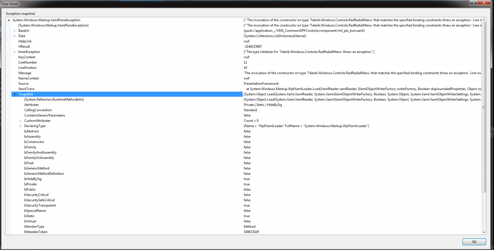Select the IsGenericMethod row

[247, 168]
